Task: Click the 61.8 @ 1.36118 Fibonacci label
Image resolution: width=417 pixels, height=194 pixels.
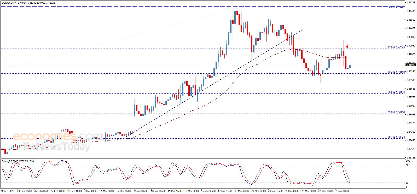Action: pyautogui.click(x=396, y=112)
